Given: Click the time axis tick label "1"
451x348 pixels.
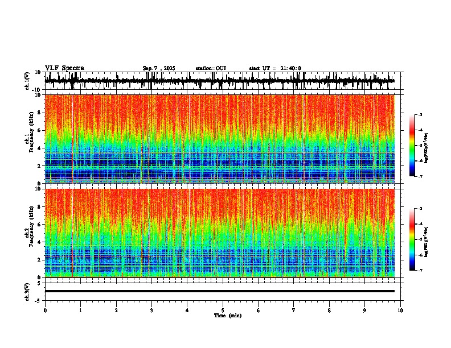Looking at the screenshot, I should coord(80,310).
